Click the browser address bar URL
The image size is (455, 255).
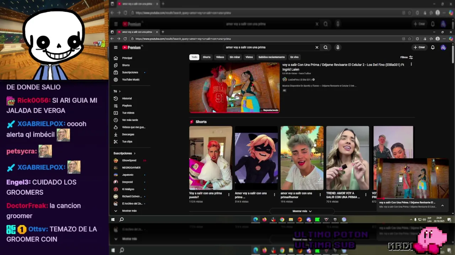tap(183, 39)
